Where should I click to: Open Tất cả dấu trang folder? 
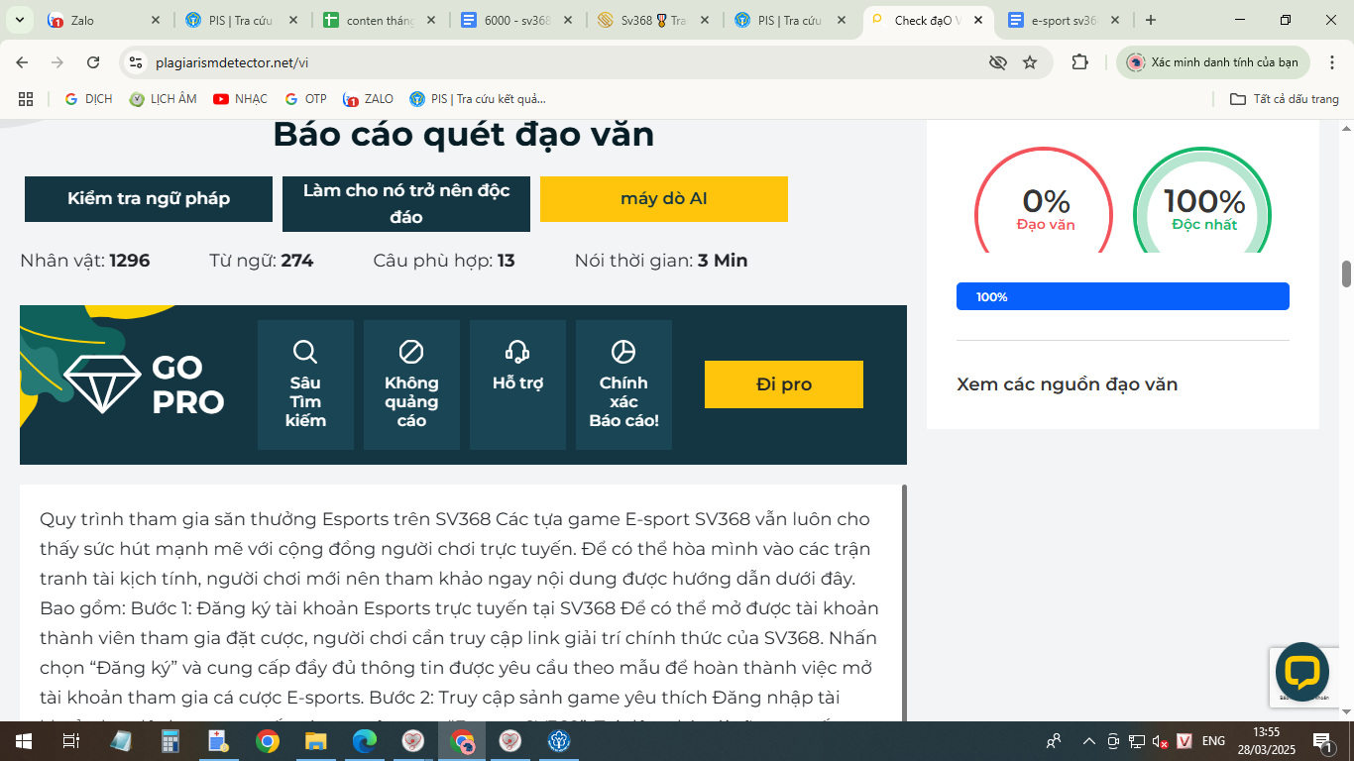click(1285, 99)
